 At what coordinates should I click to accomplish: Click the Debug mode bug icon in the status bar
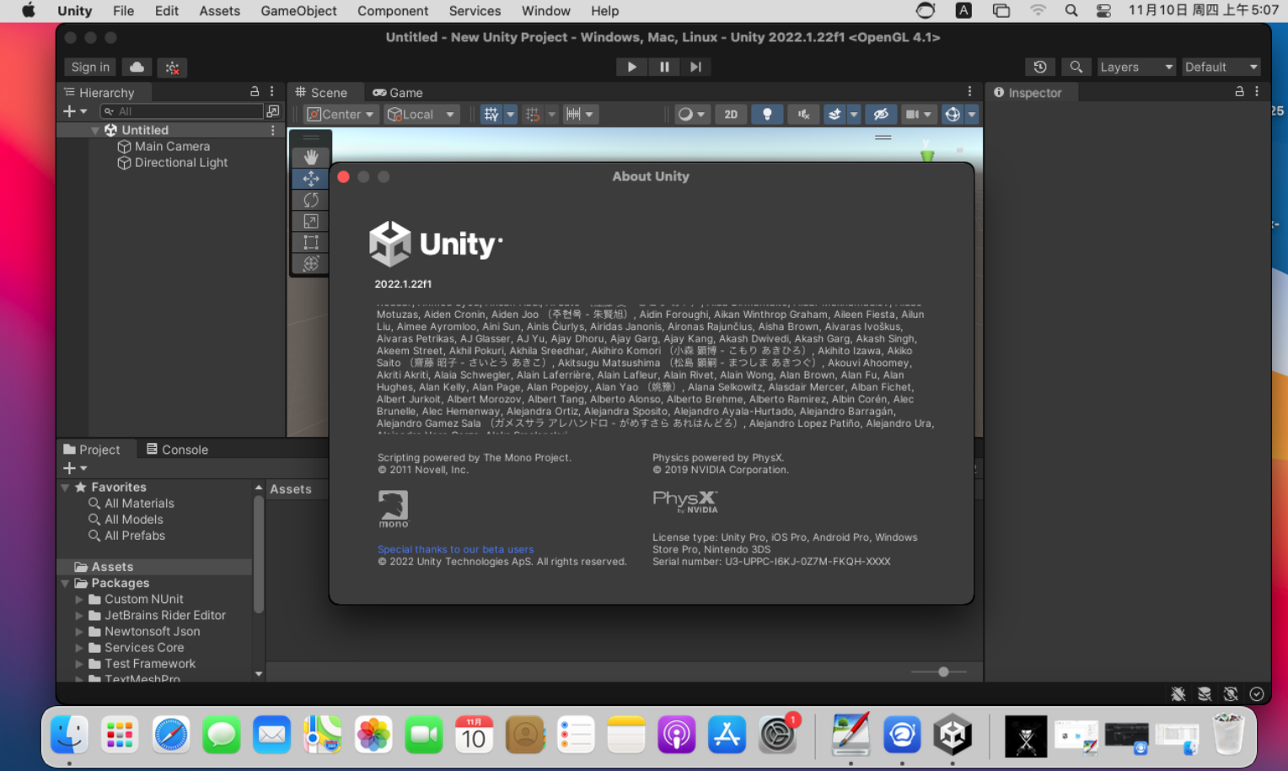coord(1178,693)
